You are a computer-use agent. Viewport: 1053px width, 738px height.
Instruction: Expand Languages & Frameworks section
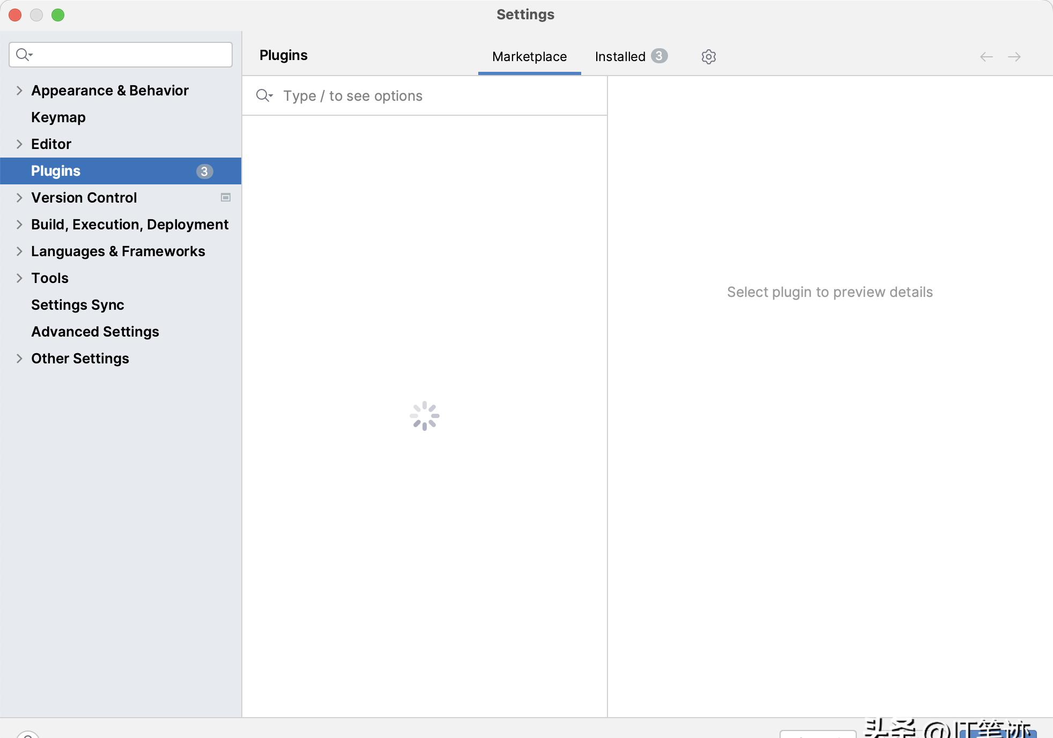[x=19, y=251]
